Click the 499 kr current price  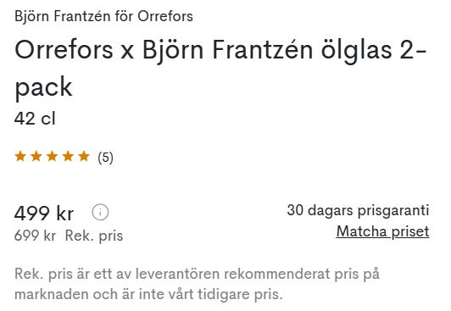[x=44, y=214]
